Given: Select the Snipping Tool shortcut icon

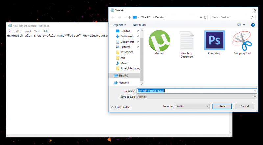Looking at the screenshot, I should tap(242, 41).
